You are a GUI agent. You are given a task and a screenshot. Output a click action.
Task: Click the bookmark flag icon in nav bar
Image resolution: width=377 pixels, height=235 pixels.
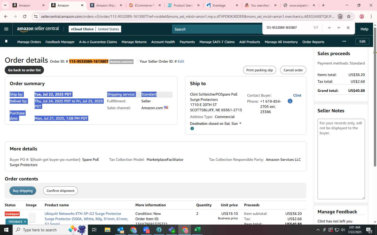tap(6, 42)
